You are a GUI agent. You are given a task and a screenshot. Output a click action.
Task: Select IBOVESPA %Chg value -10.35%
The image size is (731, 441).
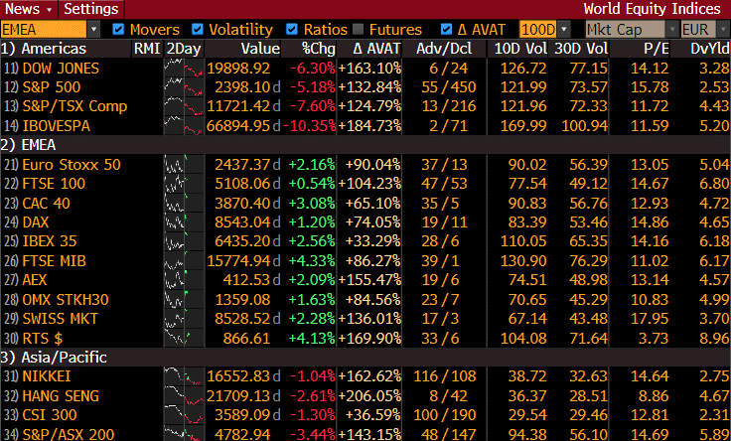coord(309,126)
